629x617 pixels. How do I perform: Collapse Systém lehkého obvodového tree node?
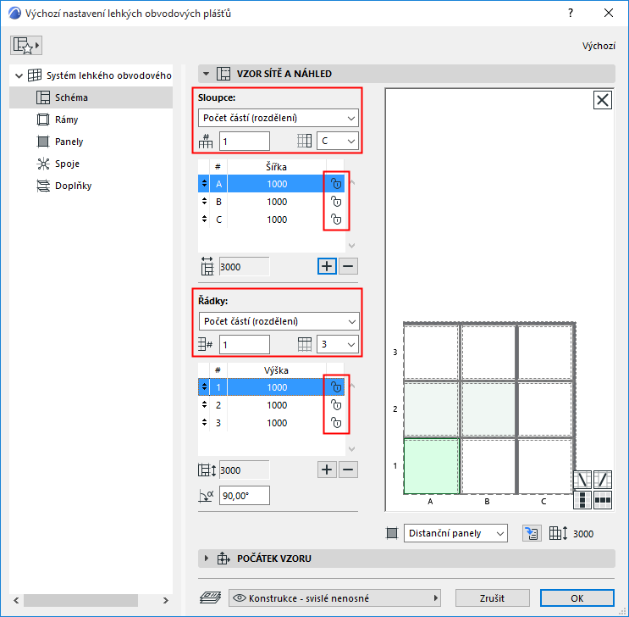pyautogui.click(x=19, y=75)
